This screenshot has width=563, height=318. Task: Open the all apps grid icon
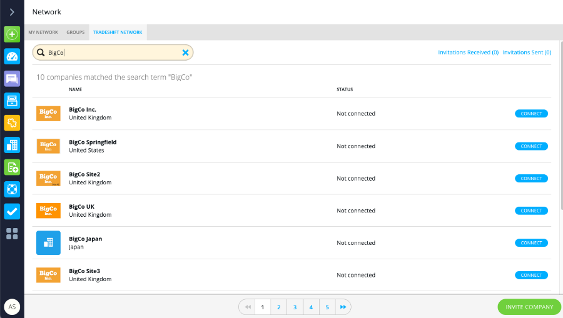pos(12,234)
